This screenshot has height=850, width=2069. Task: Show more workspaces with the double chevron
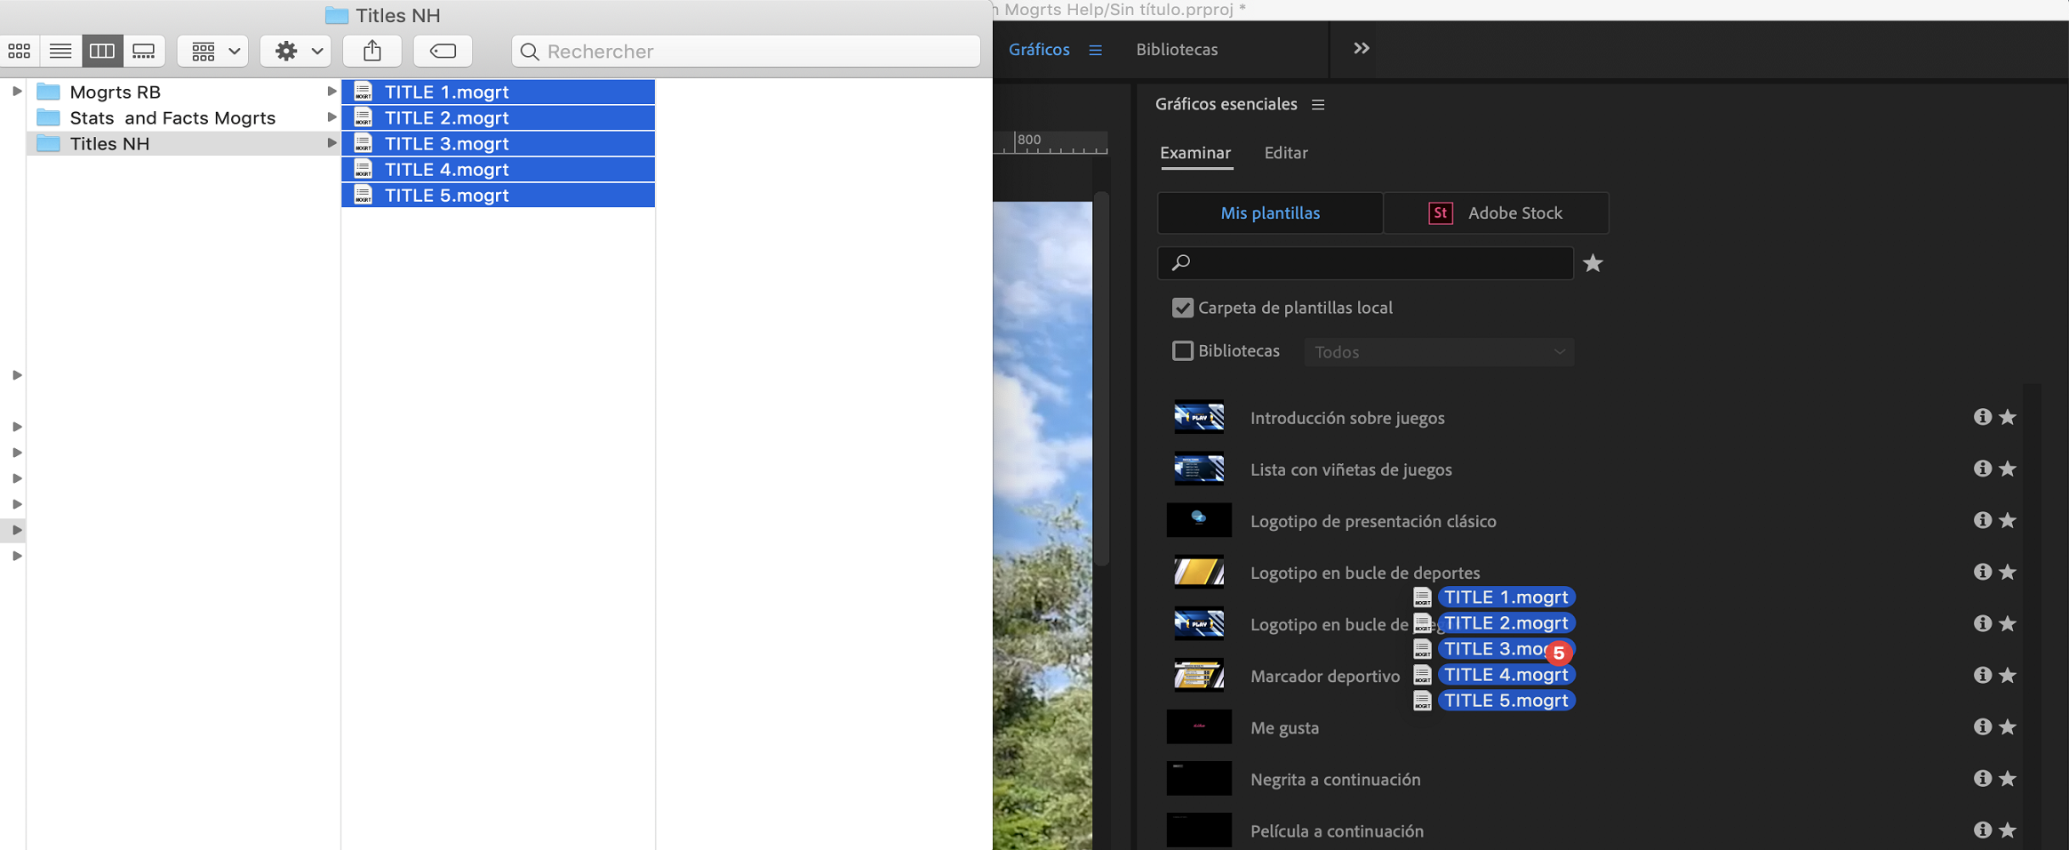[1362, 49]
